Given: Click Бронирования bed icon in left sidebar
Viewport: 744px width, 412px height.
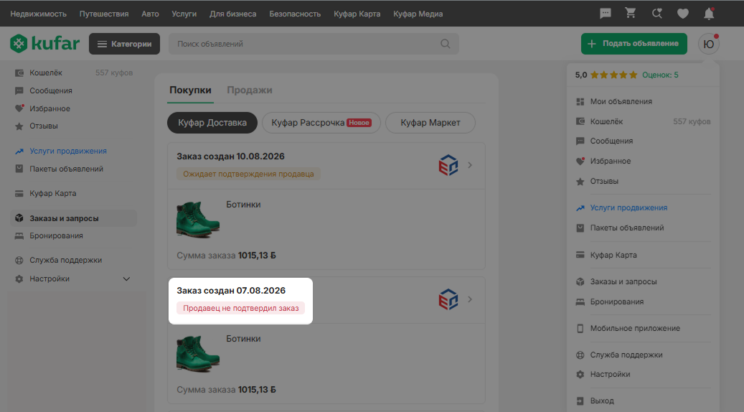Looking at the screenshot, I should (19, 236).
